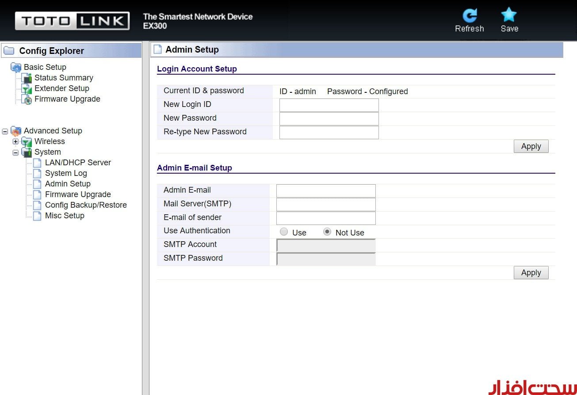The width and height of the screenshot is (577, 395).
Task: Apply the Admin E-mail Setup changes
Action: pyautogui.click(x=531, y=273)
